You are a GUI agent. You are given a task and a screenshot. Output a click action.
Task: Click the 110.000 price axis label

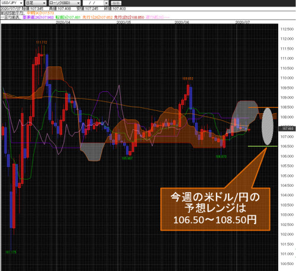tap(287, 78)
